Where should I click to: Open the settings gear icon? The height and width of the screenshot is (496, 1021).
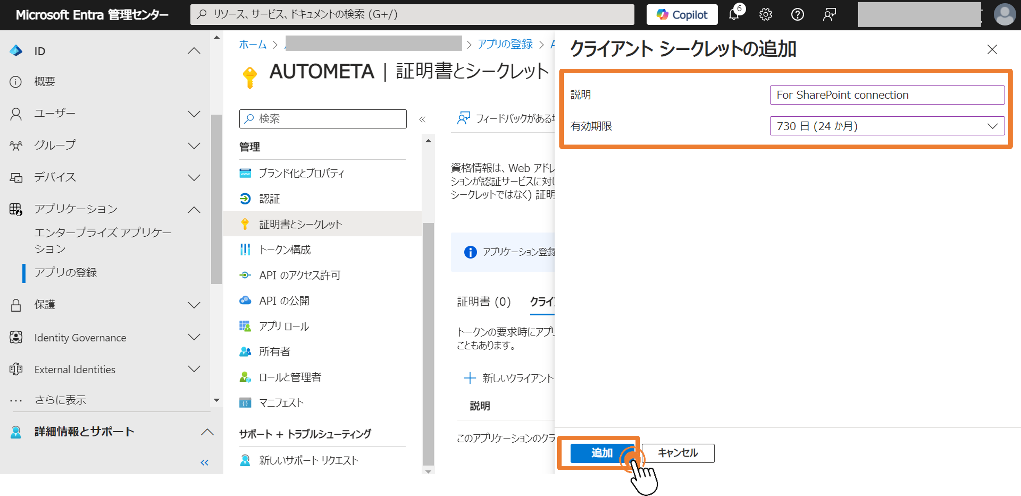(x=765, y=15)
